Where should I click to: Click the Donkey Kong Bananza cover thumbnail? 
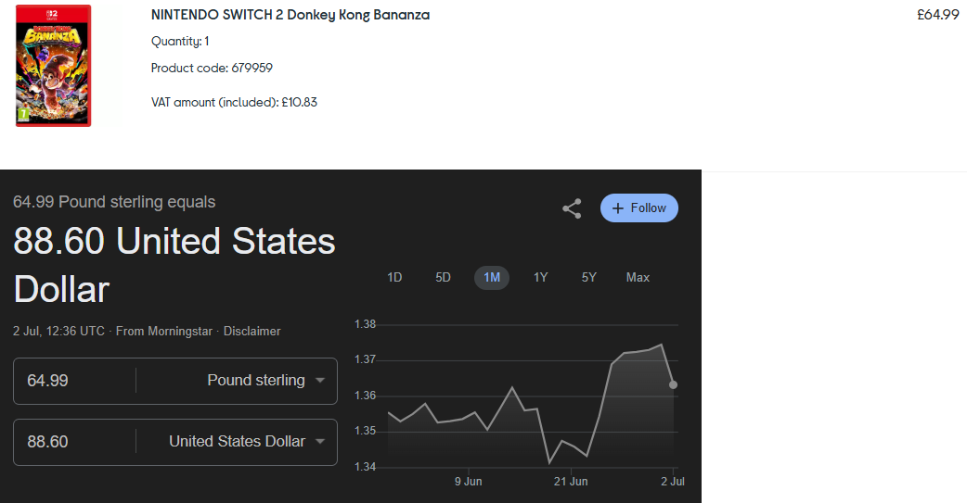(54, 65)
